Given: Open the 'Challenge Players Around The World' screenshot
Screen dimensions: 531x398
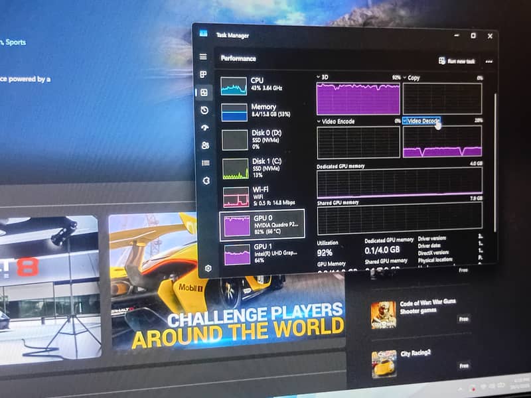Looking at the screenshot, I should (227, 281).
